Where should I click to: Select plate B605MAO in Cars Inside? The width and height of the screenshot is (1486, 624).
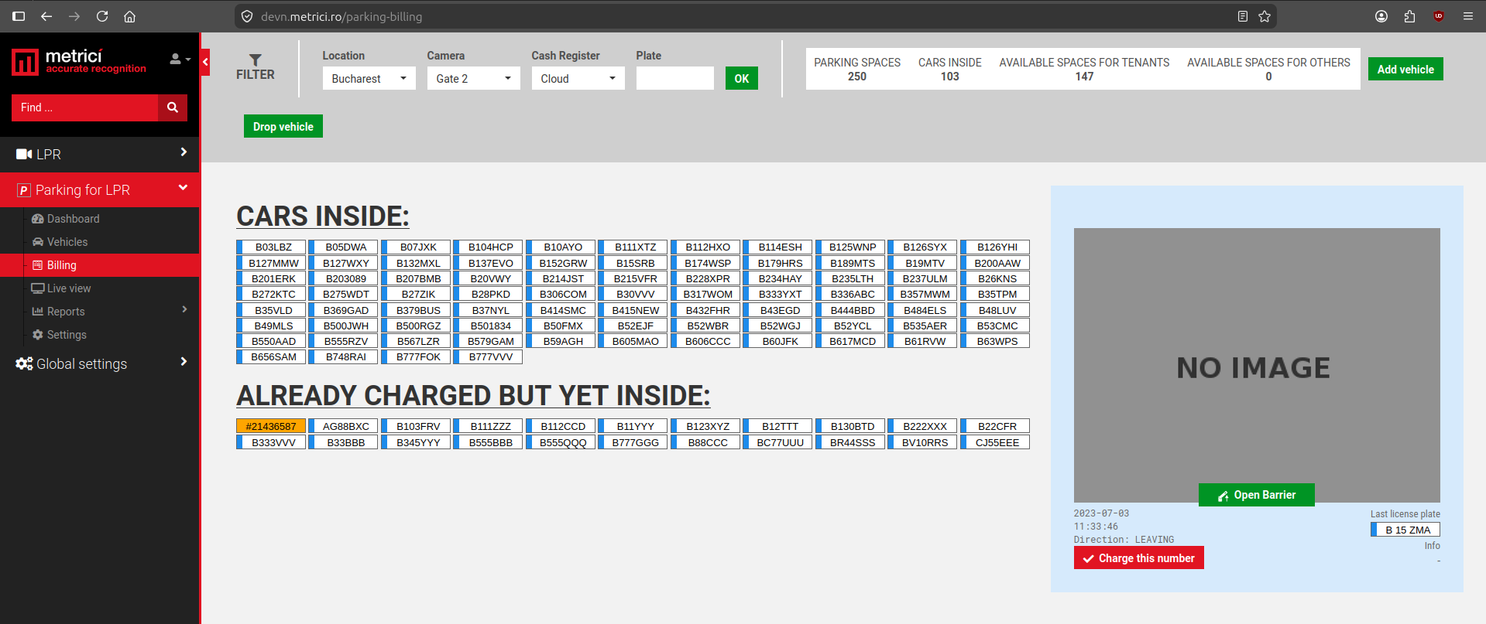633,341
